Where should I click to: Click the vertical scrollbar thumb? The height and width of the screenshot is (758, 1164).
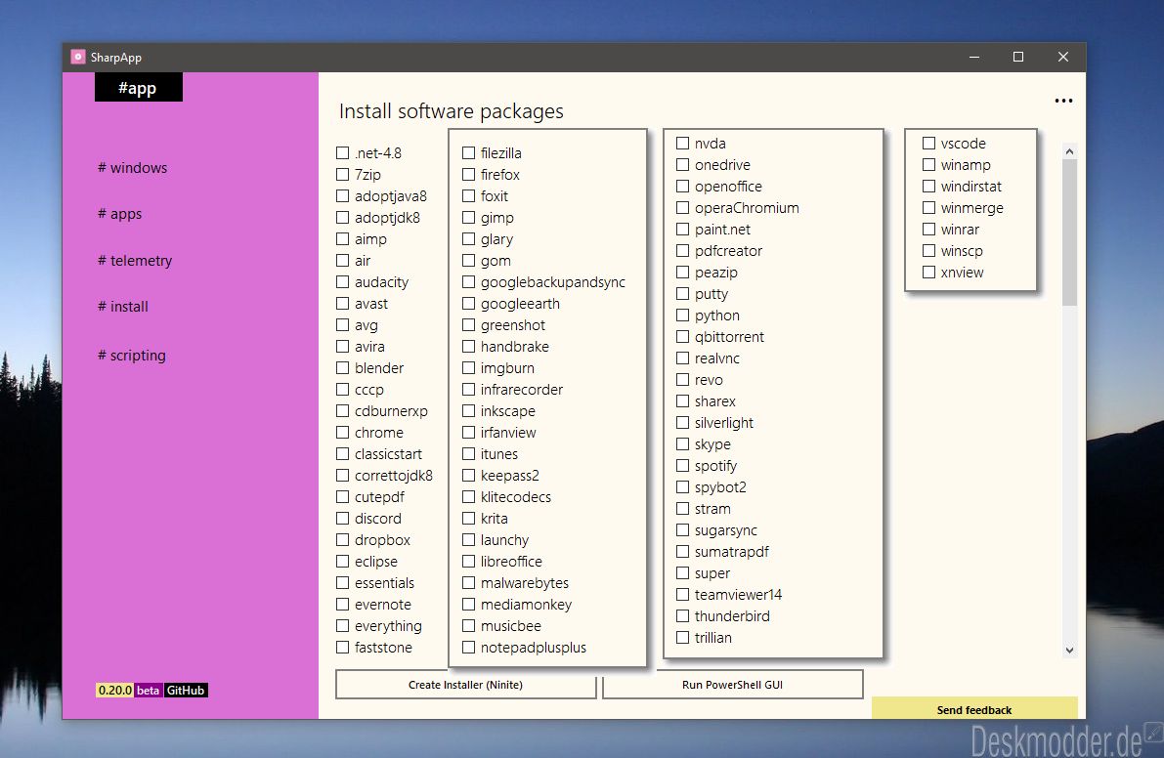pyautogui.click(x=1069, y=232)
